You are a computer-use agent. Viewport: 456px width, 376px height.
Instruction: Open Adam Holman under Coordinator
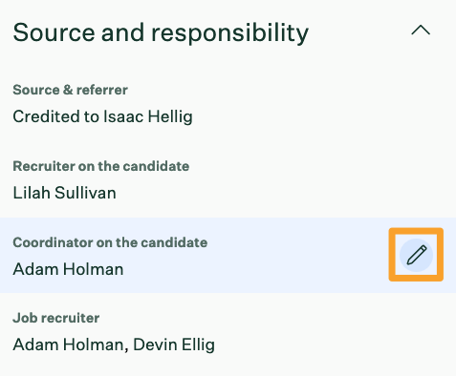click(68, 269)
